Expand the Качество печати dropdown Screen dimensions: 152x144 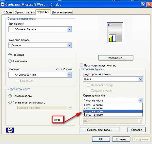(69, 45)
